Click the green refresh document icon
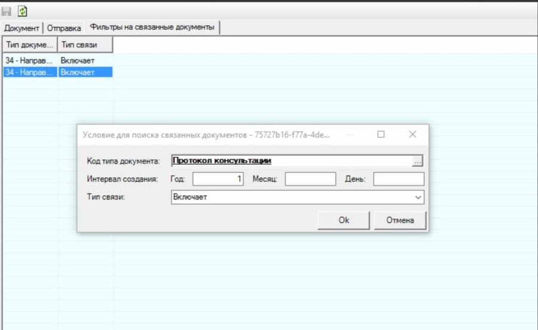This screenshot has width=538, height=330. [x=22, y=11]
